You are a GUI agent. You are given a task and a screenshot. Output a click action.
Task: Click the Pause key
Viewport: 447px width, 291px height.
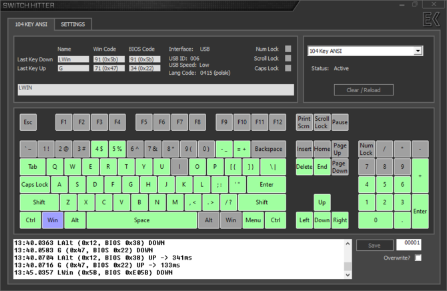(340, 122)
